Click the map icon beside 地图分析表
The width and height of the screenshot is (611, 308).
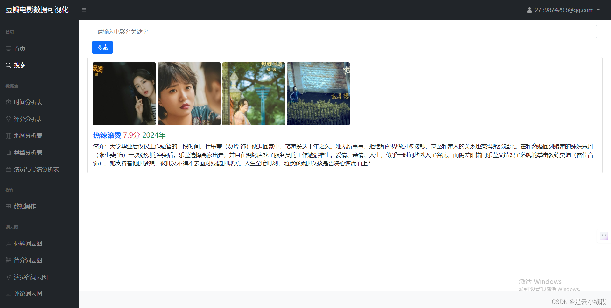pyautogui.click(x=8, y=136)
